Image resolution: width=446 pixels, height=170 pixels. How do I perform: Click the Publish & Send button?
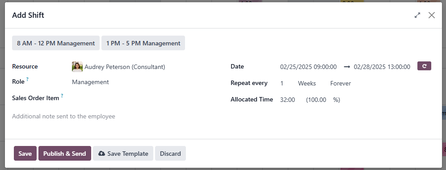pyautogui.click(x=64, y=153)
